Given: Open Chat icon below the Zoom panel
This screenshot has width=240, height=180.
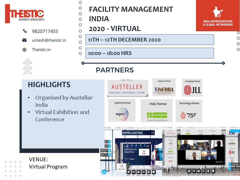Looking at the screenshot, I should tap(213, 171).
